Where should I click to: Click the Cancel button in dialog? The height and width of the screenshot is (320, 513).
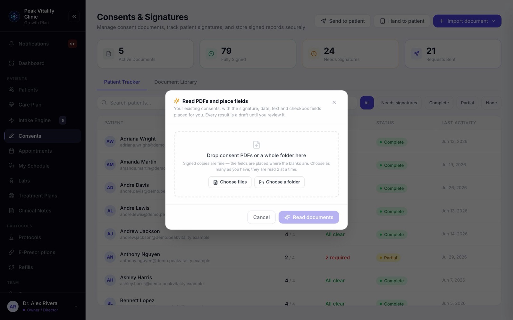point(261,217)
